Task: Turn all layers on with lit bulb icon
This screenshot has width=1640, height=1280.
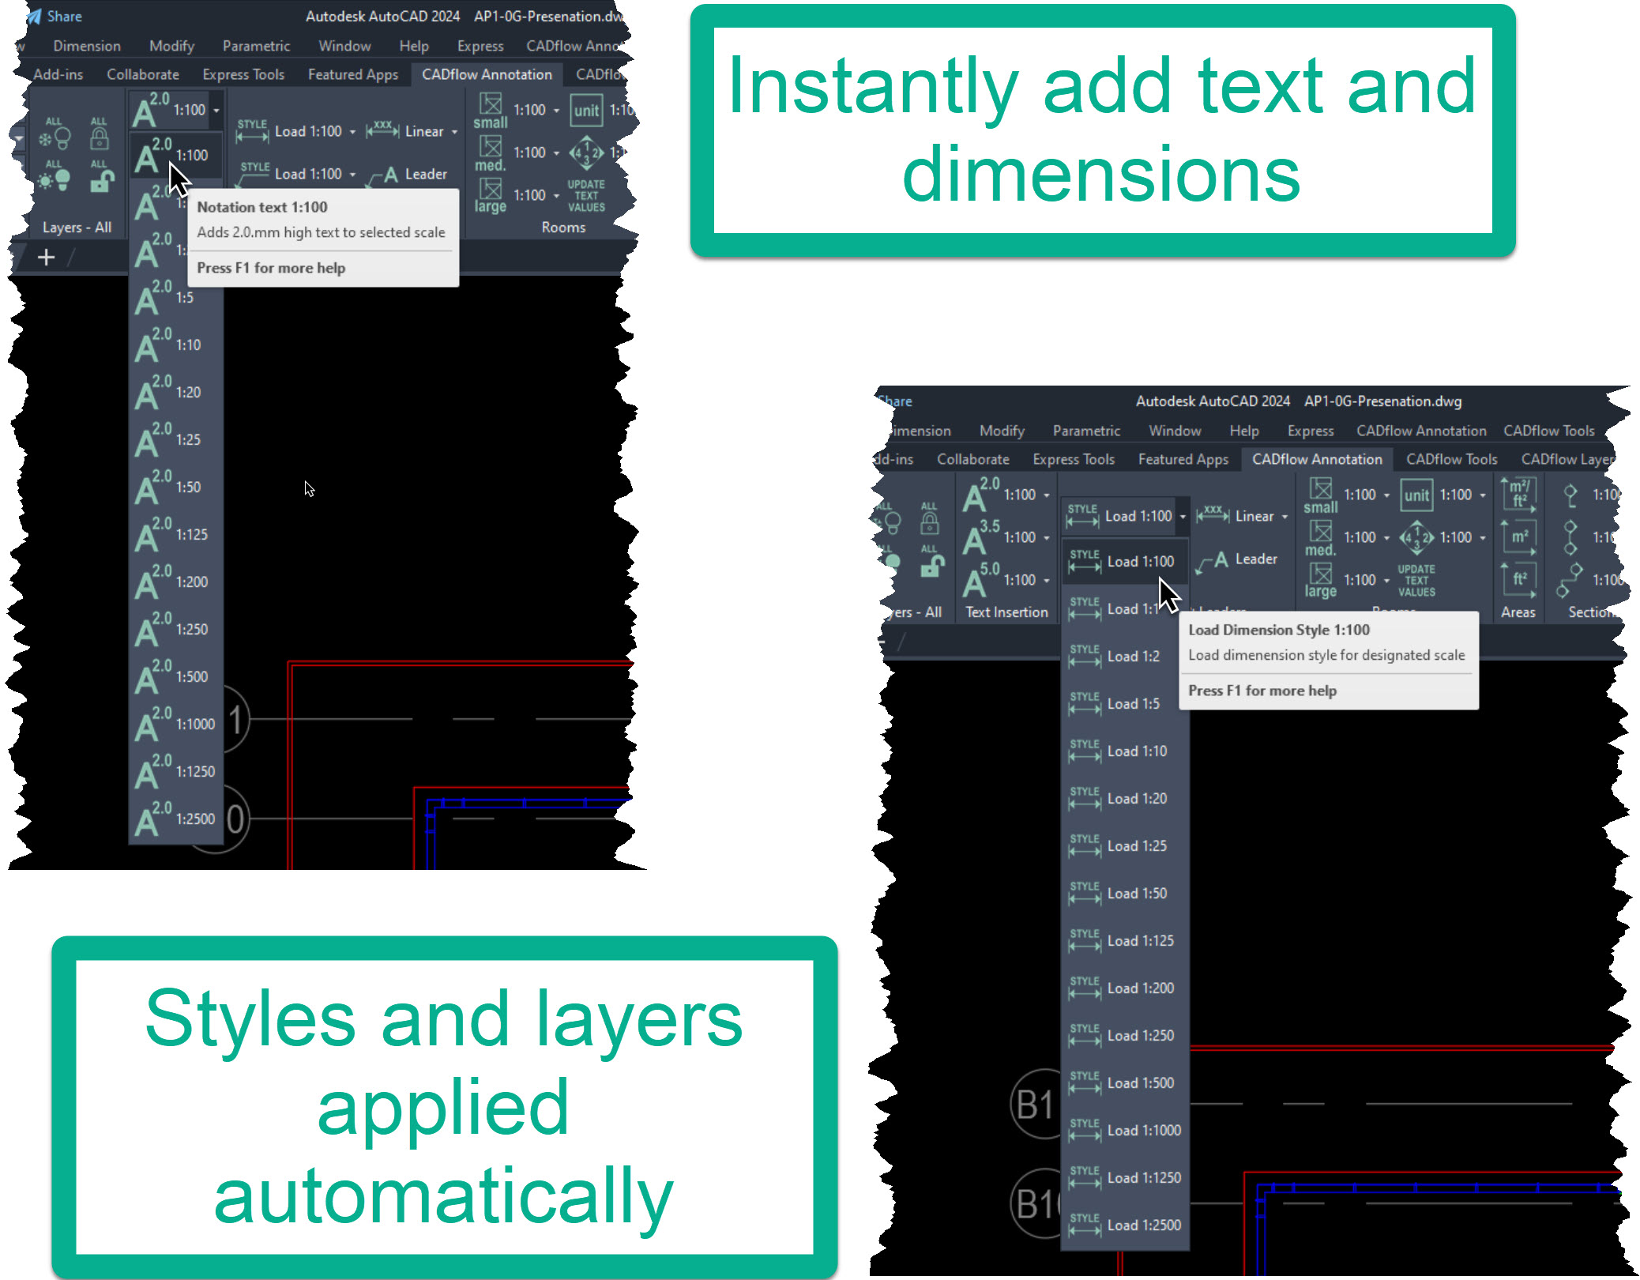Action: click(55, 179)
